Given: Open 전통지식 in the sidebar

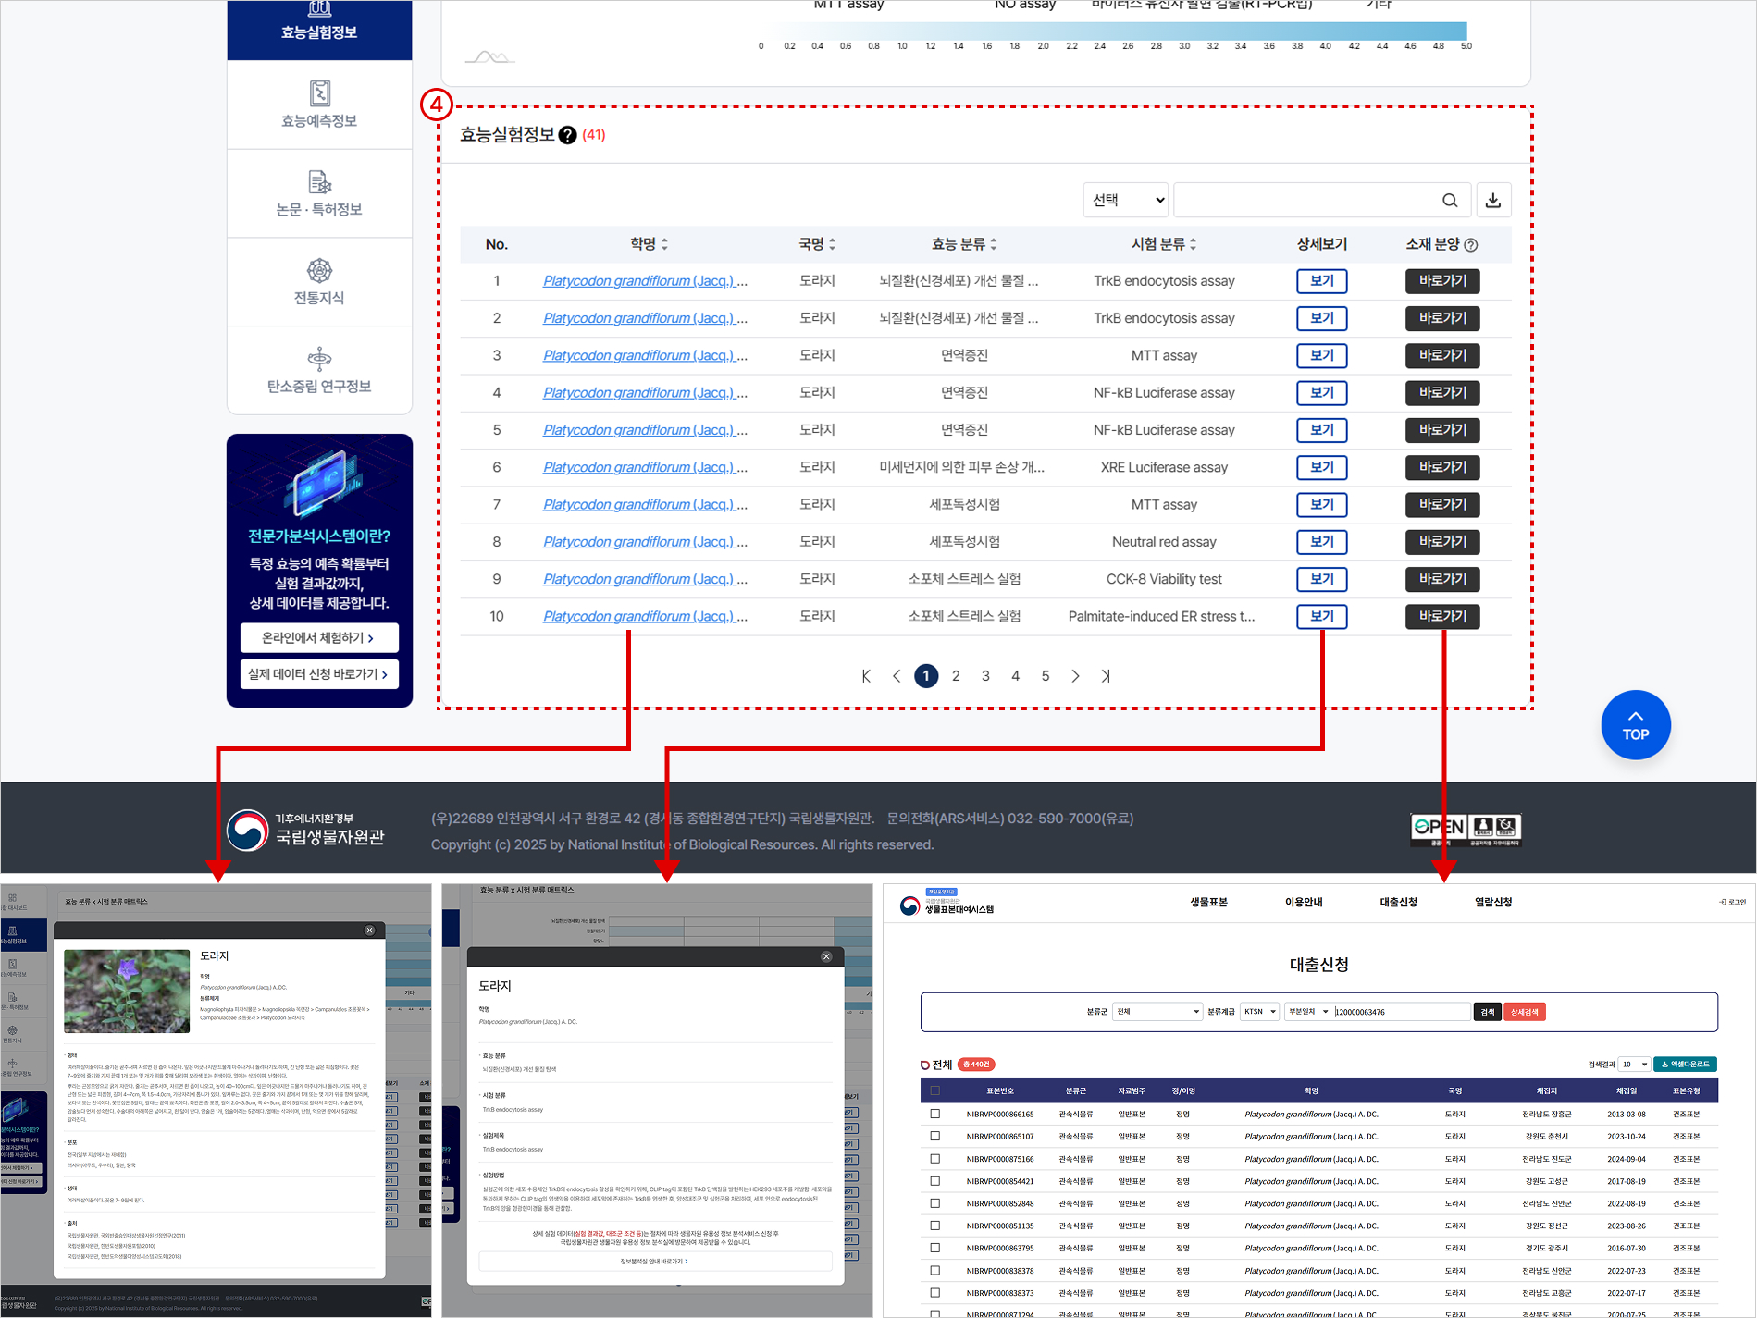Looking at the screenshot, I should 319,282.
